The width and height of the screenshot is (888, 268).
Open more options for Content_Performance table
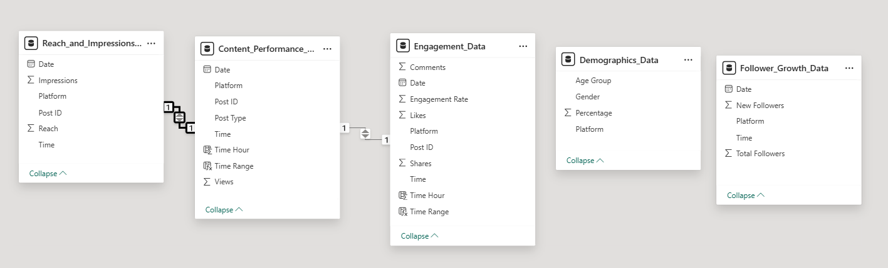coord(327,49)
